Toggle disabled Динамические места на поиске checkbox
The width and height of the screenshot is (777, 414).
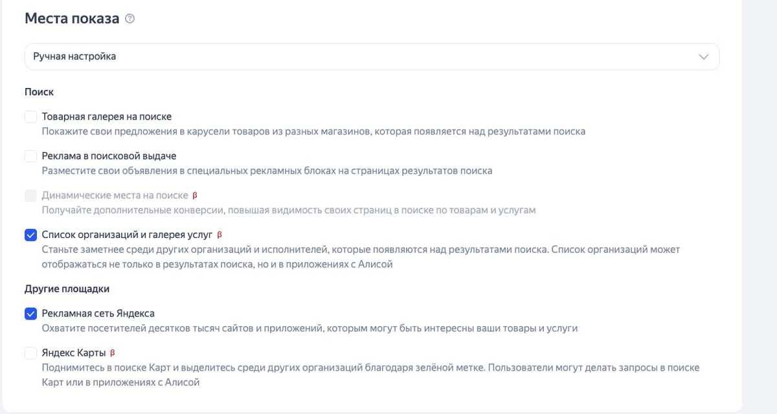[x=30, y=195]
